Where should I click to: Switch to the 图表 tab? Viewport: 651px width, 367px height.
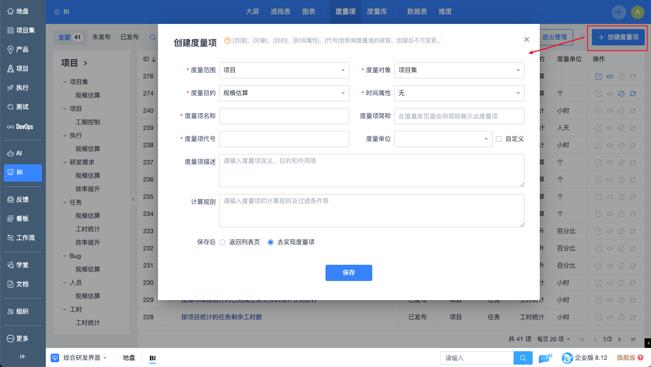point(309,11)
